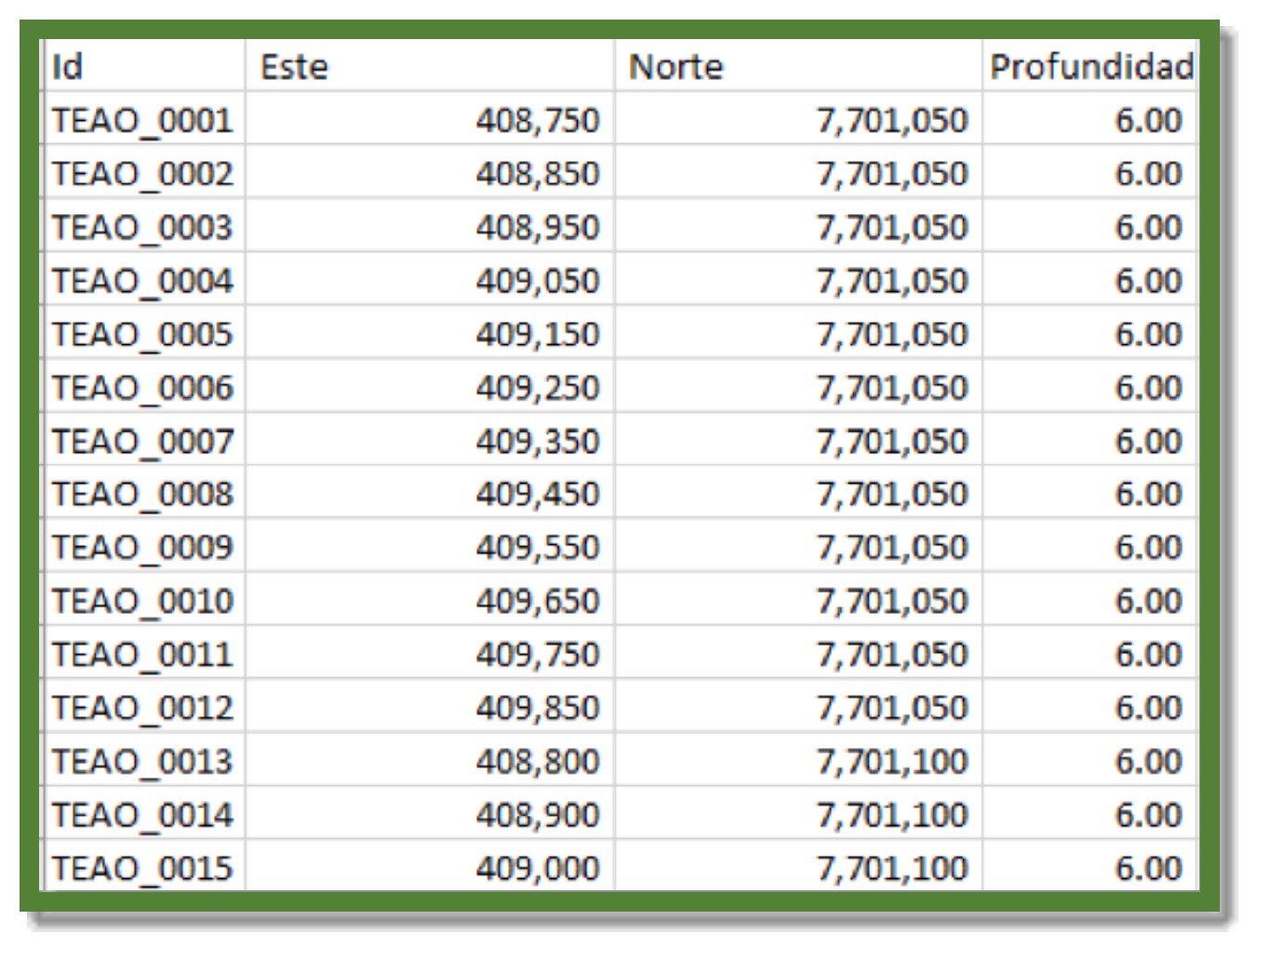Image resolution: width=1270 pixels, height=960 pixels.
Task: Select Este value 409,000
Action: click(x=537, y=869)
